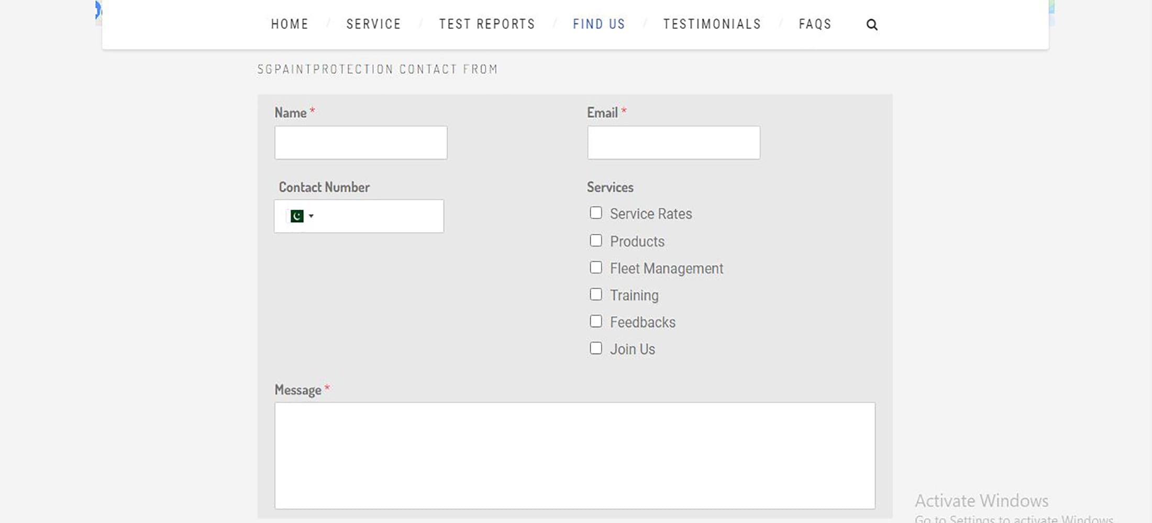Click into the Email text field
1152x523 pixels.
click(673, 142)
